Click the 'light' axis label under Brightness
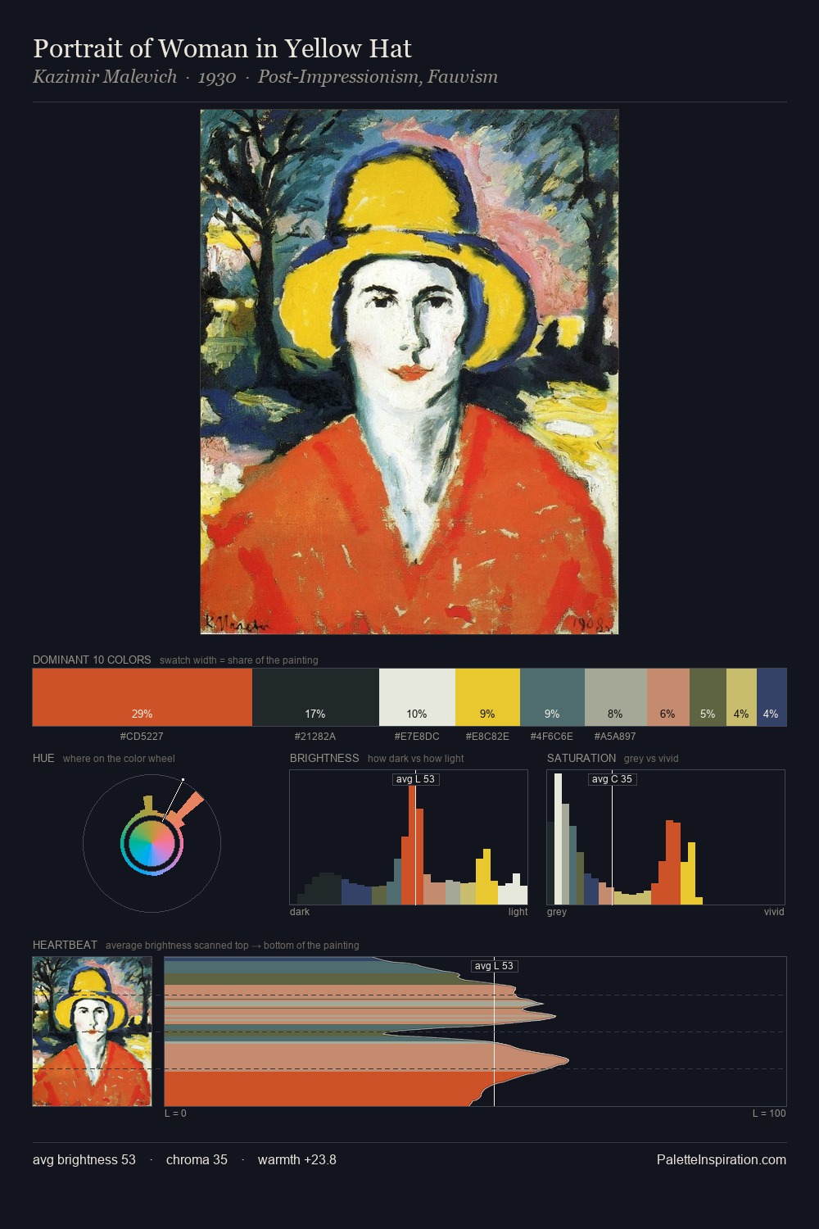This screenshot has height=1229, width=819. (518, 912)
